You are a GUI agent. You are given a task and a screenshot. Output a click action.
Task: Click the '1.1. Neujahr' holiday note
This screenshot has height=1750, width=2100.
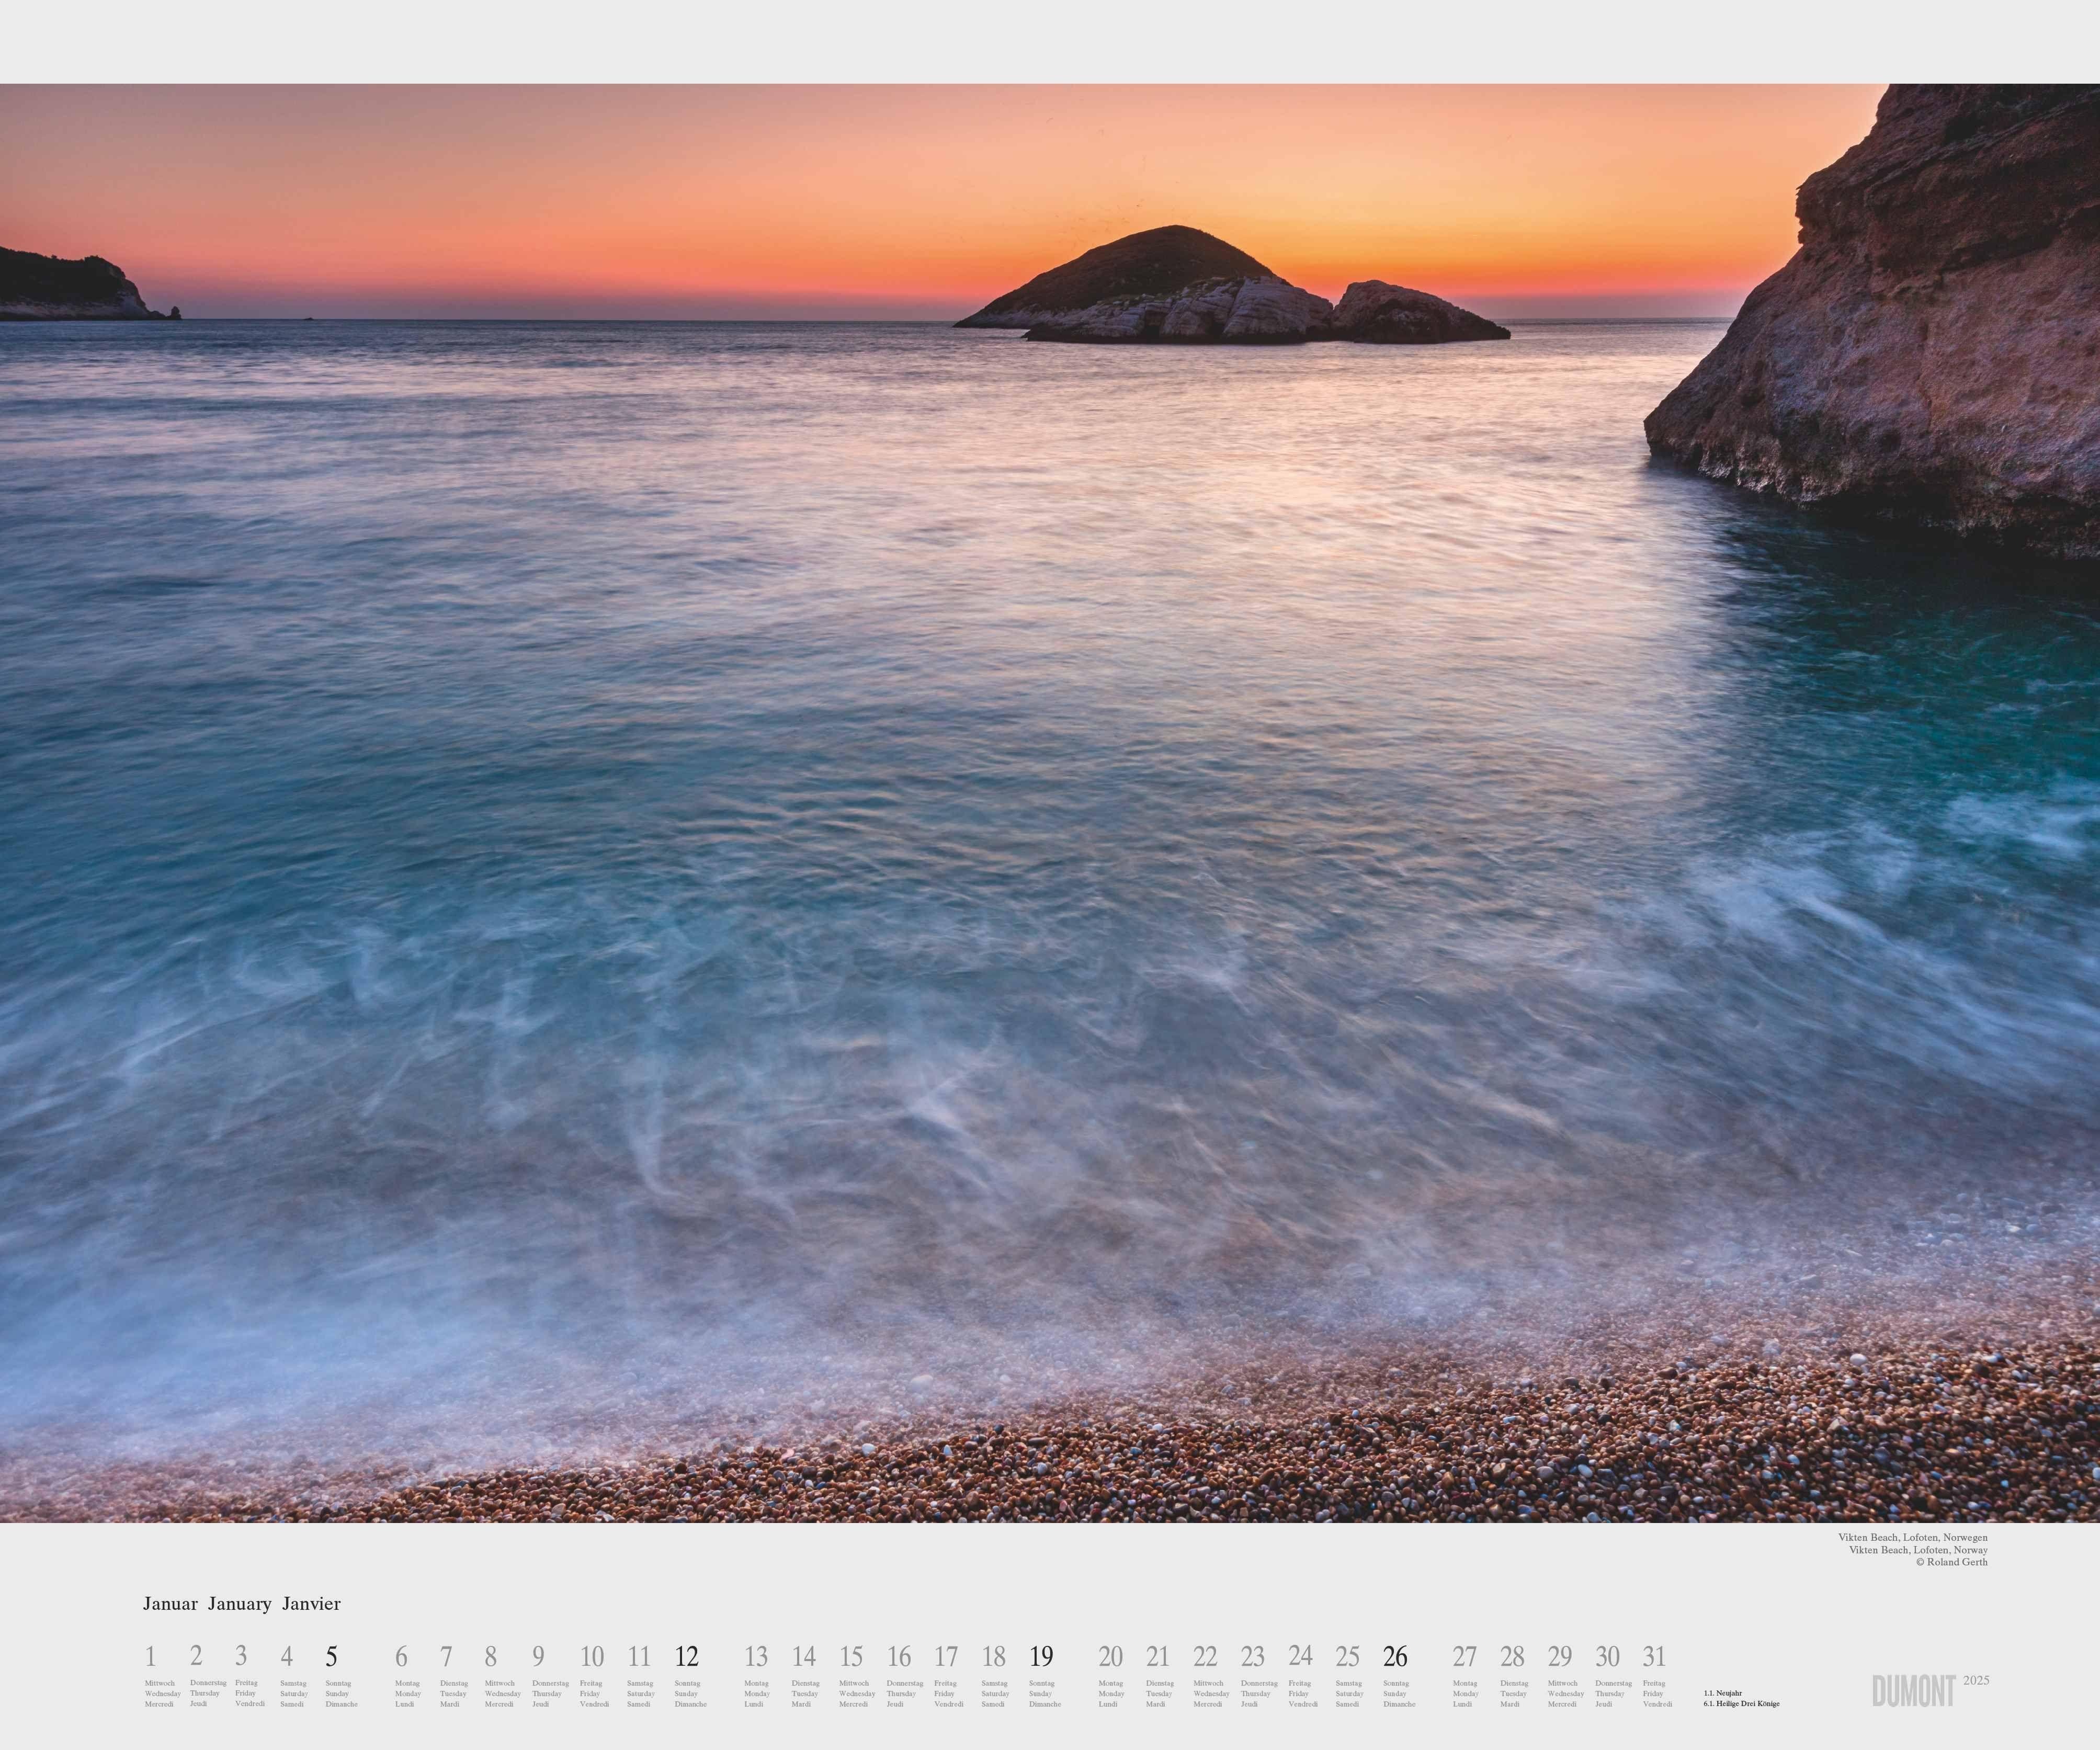coord(1723,1693)
